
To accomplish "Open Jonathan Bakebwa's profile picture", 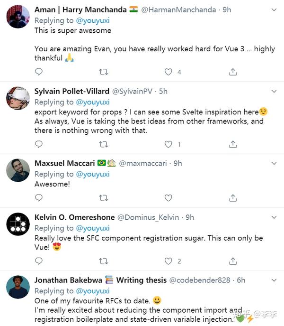I will click(x=18, y=287).
